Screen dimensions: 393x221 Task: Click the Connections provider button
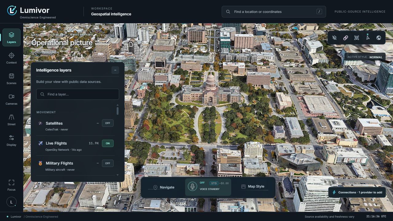click(357, 192)
